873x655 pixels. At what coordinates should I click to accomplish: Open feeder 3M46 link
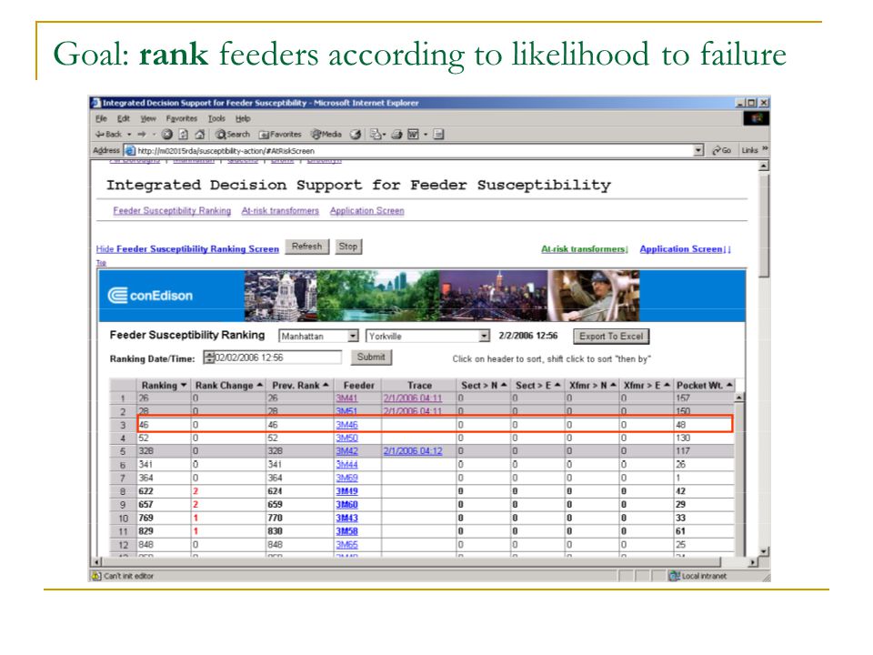tap(346, 425)
